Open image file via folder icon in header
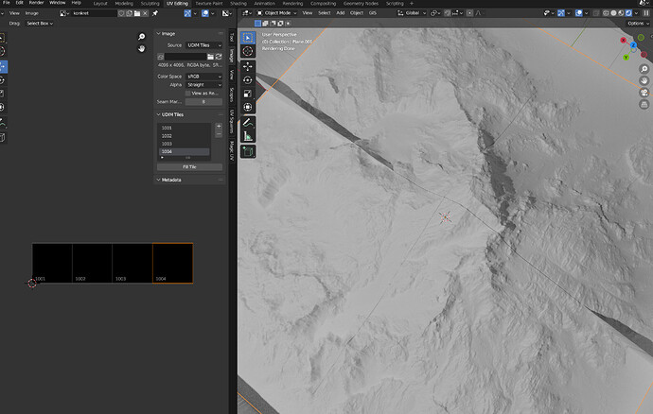Screen dimensions: 653x414 click(137, 13)
